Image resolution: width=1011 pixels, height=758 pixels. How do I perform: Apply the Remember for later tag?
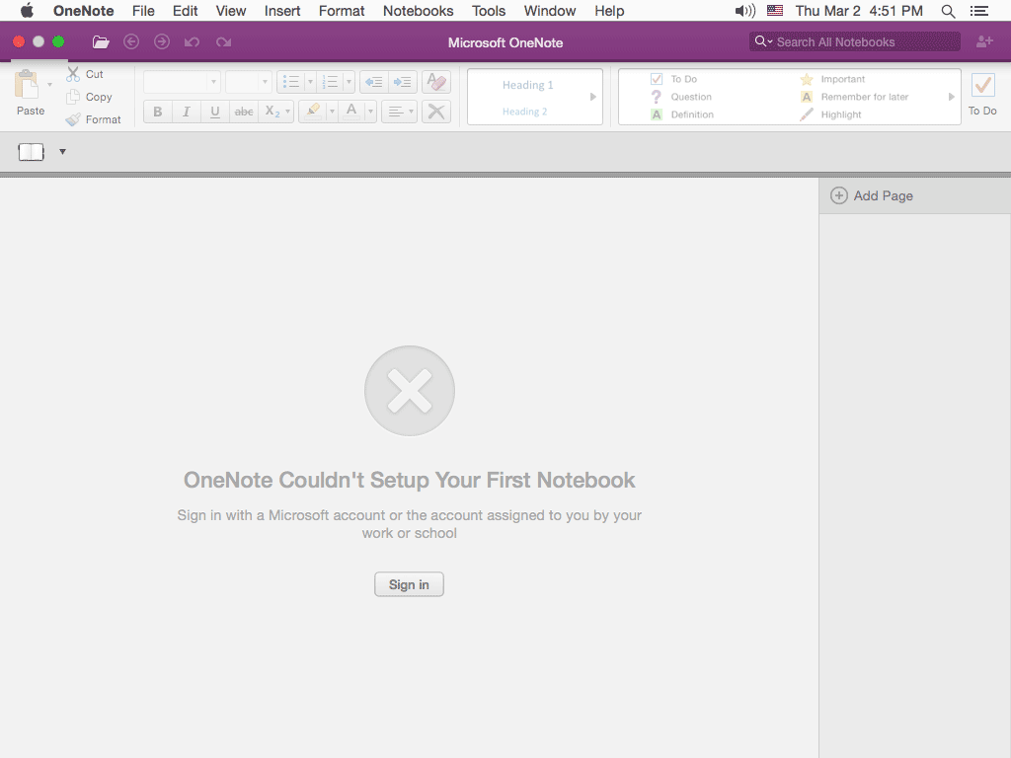pos(854,97)
